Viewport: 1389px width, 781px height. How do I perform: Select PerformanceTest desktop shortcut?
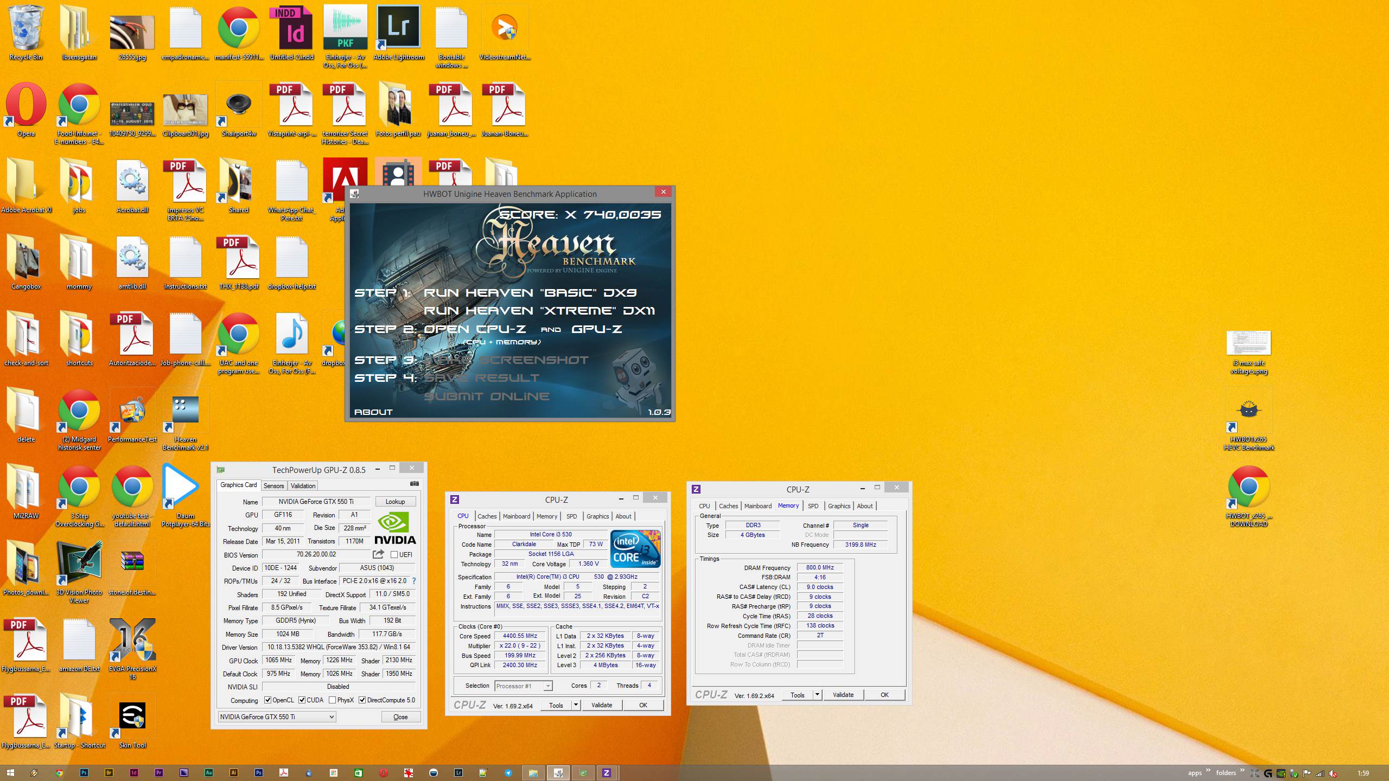[132, 416]
